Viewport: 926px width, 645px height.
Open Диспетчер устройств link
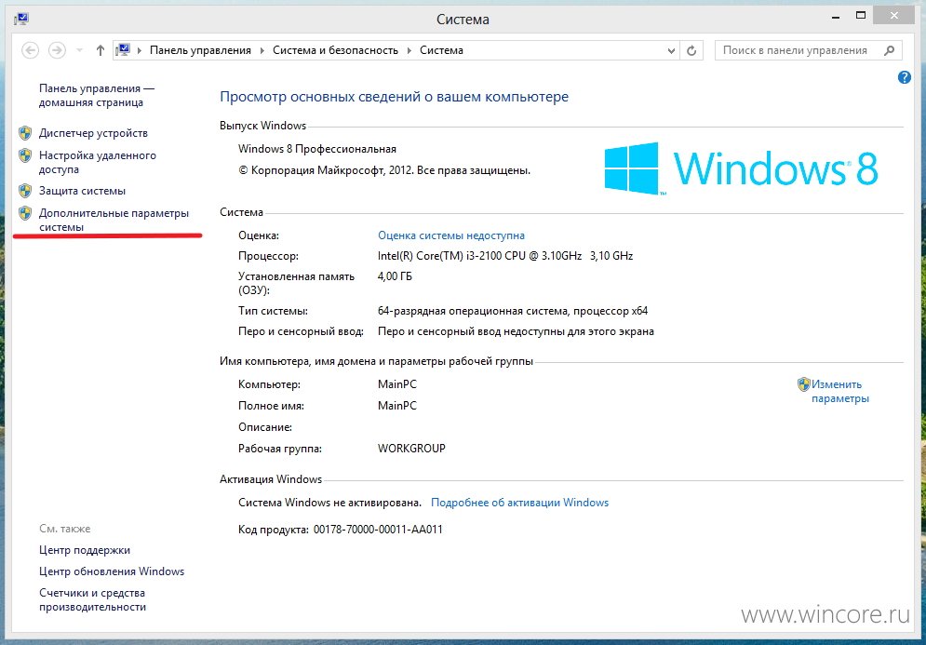tap(93, 133)
